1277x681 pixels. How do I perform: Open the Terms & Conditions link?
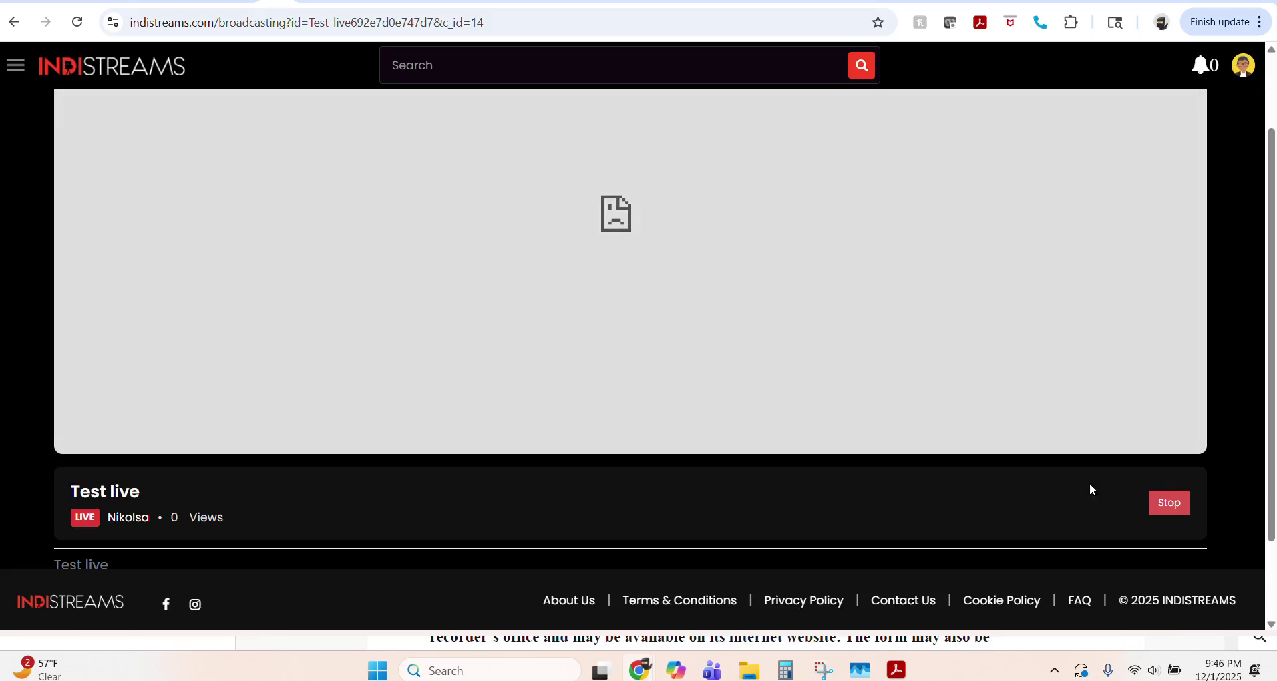(679, 600)
